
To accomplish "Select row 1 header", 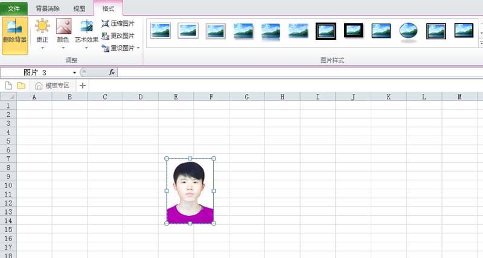I will [x=8, y=105].
